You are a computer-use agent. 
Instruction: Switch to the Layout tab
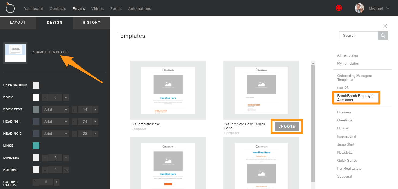[18, 23]
